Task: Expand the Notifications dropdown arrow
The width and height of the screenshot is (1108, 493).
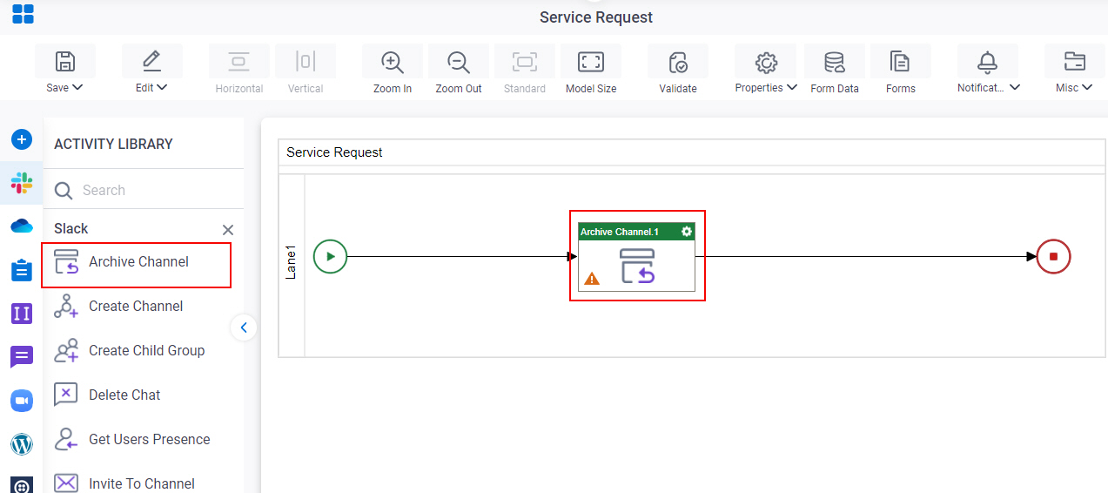Action: coord(1015,87)
